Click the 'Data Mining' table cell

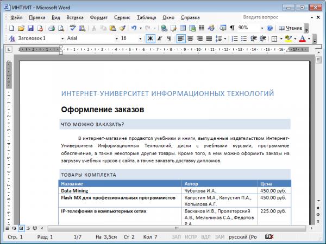pos(120,190)
